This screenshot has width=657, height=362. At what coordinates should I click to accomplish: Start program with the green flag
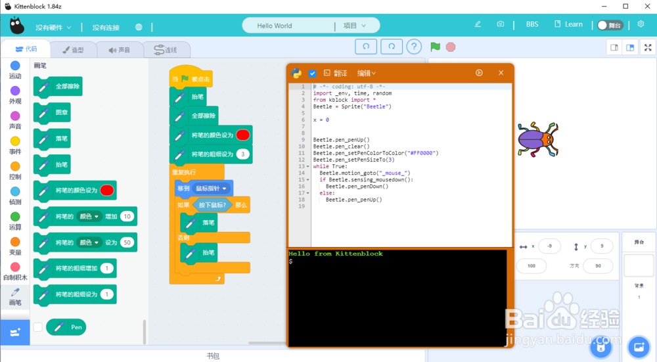[x=436, y=47]
